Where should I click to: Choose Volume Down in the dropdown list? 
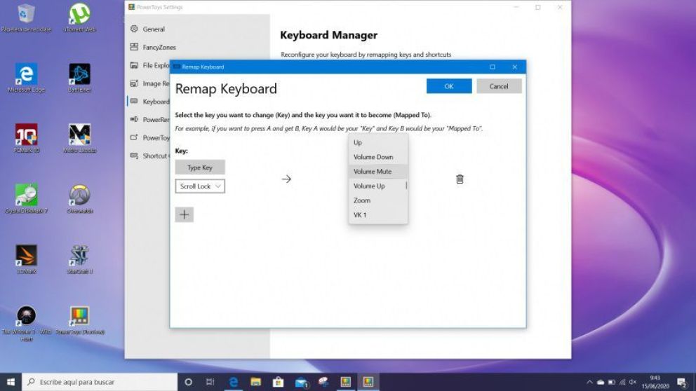(378, 157)
